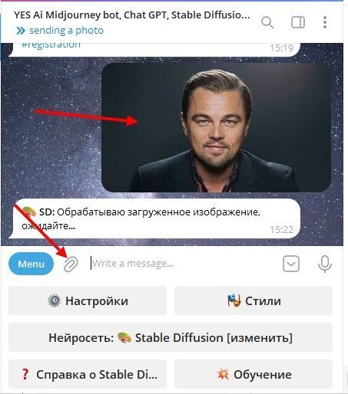Open the three-dot chat options menu
Image resolution: width=348 pixels, height=394 pixels.
point(325,22)
